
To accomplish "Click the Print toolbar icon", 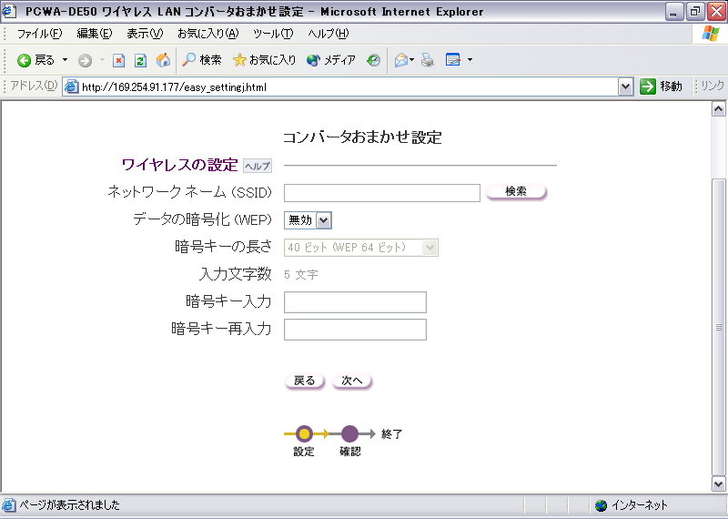I will [x=428, y=60].
